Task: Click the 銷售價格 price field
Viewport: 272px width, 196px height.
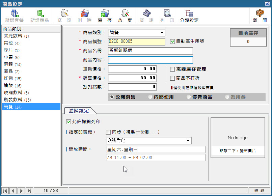Action: (132, 78)
